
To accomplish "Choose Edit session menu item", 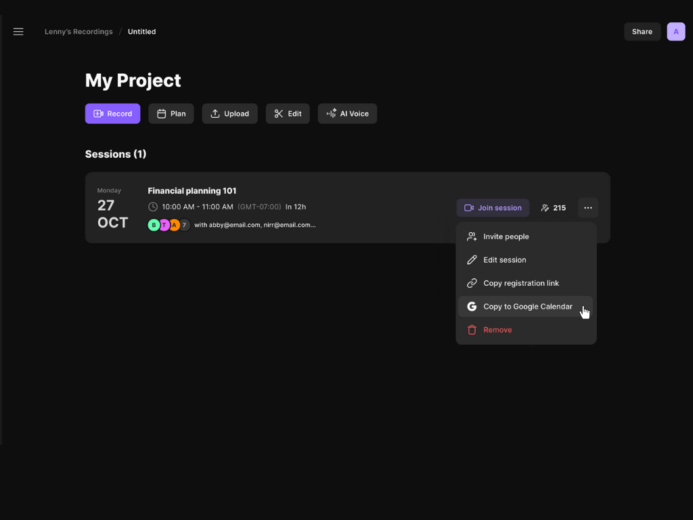I will [504, 260].
